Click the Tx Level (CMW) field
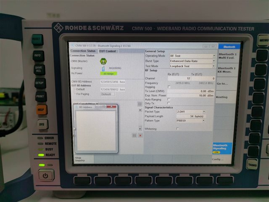269x202 pixels. coord(190,91)
